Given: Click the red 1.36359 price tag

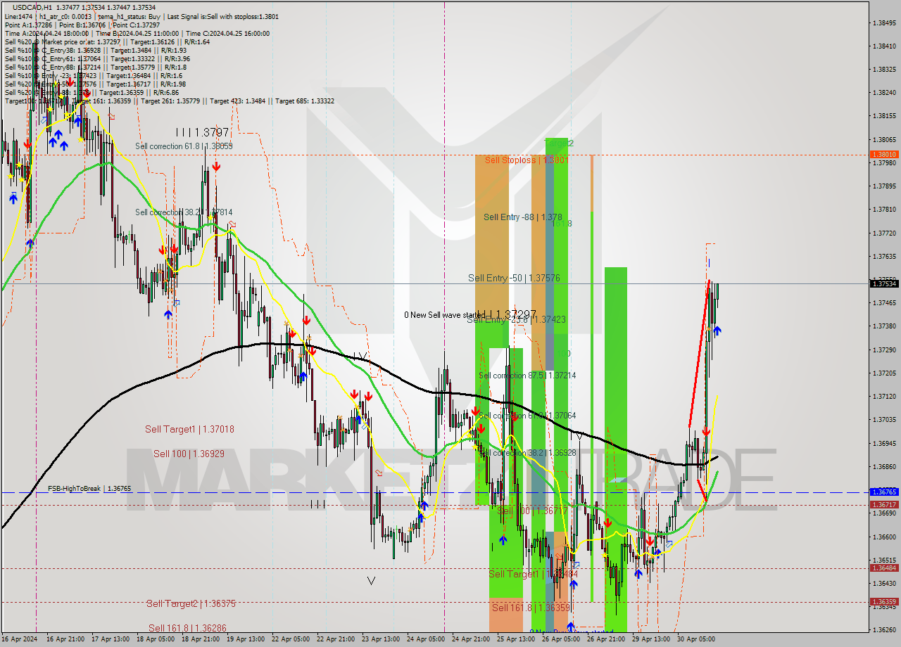Looking at the screenshot, I should [884, 602].
